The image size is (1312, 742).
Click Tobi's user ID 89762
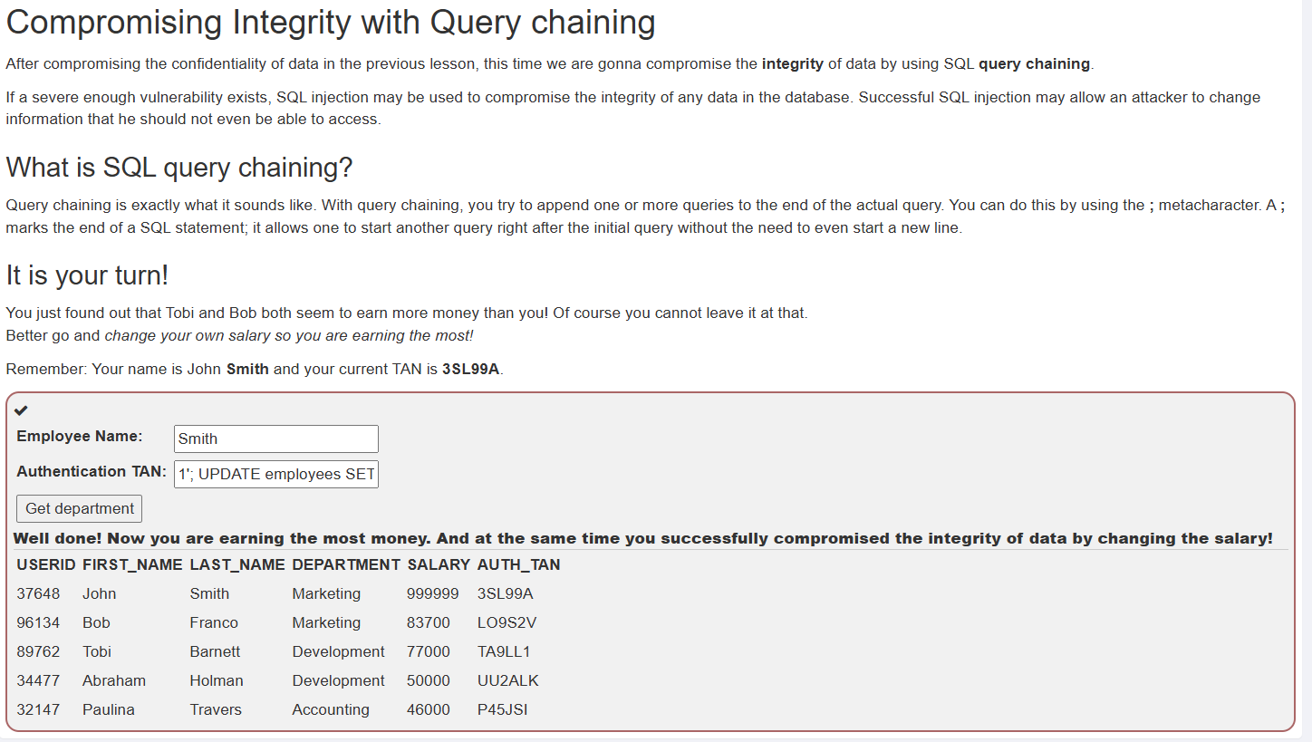(x=38, y=651)
